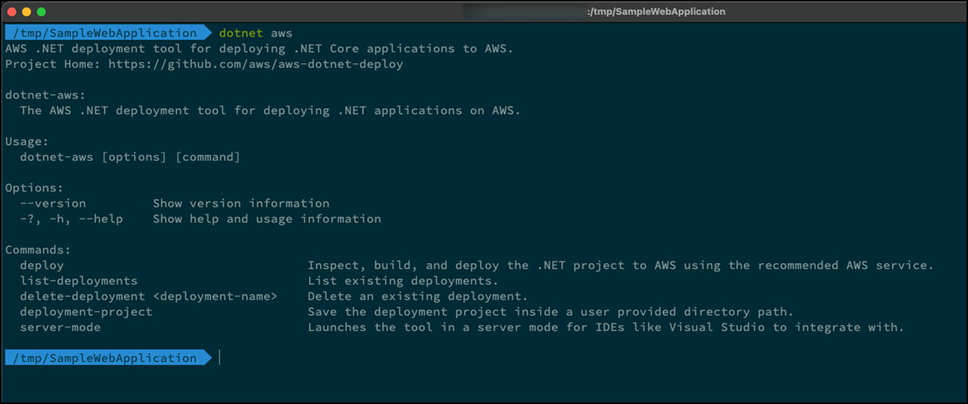Place cursor at the bottom prompt input
The image size is (968, 404).
click(x=220, y=358)
